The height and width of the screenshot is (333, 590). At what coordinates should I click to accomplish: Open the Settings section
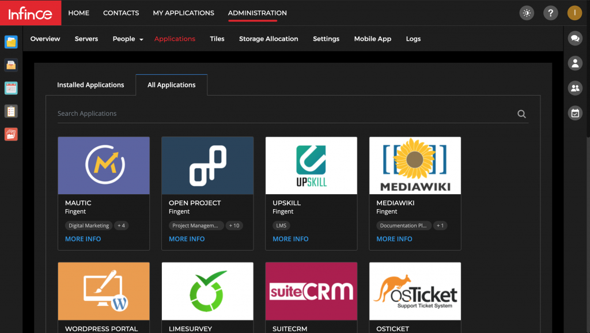tap(326, 39)
